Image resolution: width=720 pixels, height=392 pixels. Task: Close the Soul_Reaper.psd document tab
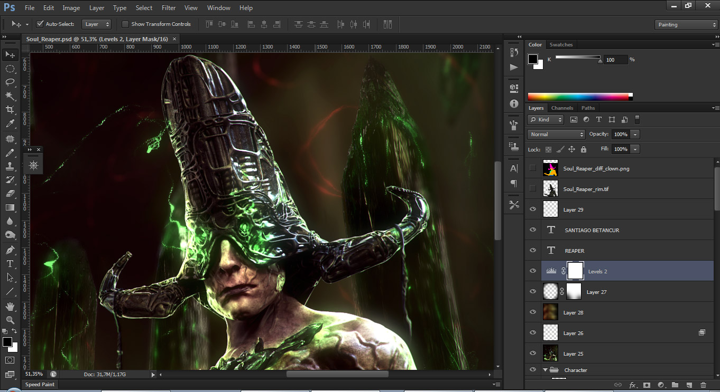click(x=174, y=39)
